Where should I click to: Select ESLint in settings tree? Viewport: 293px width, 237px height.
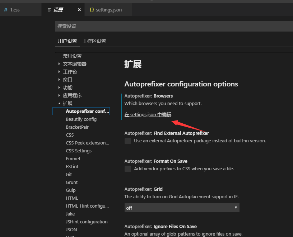[x=72, y=166]
